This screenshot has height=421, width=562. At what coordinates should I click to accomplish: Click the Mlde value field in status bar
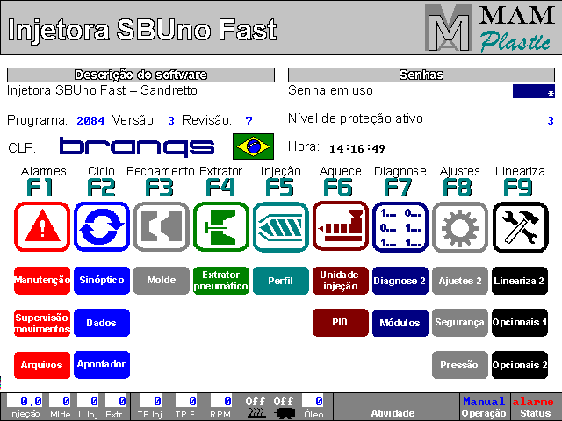tap(60, 401)
